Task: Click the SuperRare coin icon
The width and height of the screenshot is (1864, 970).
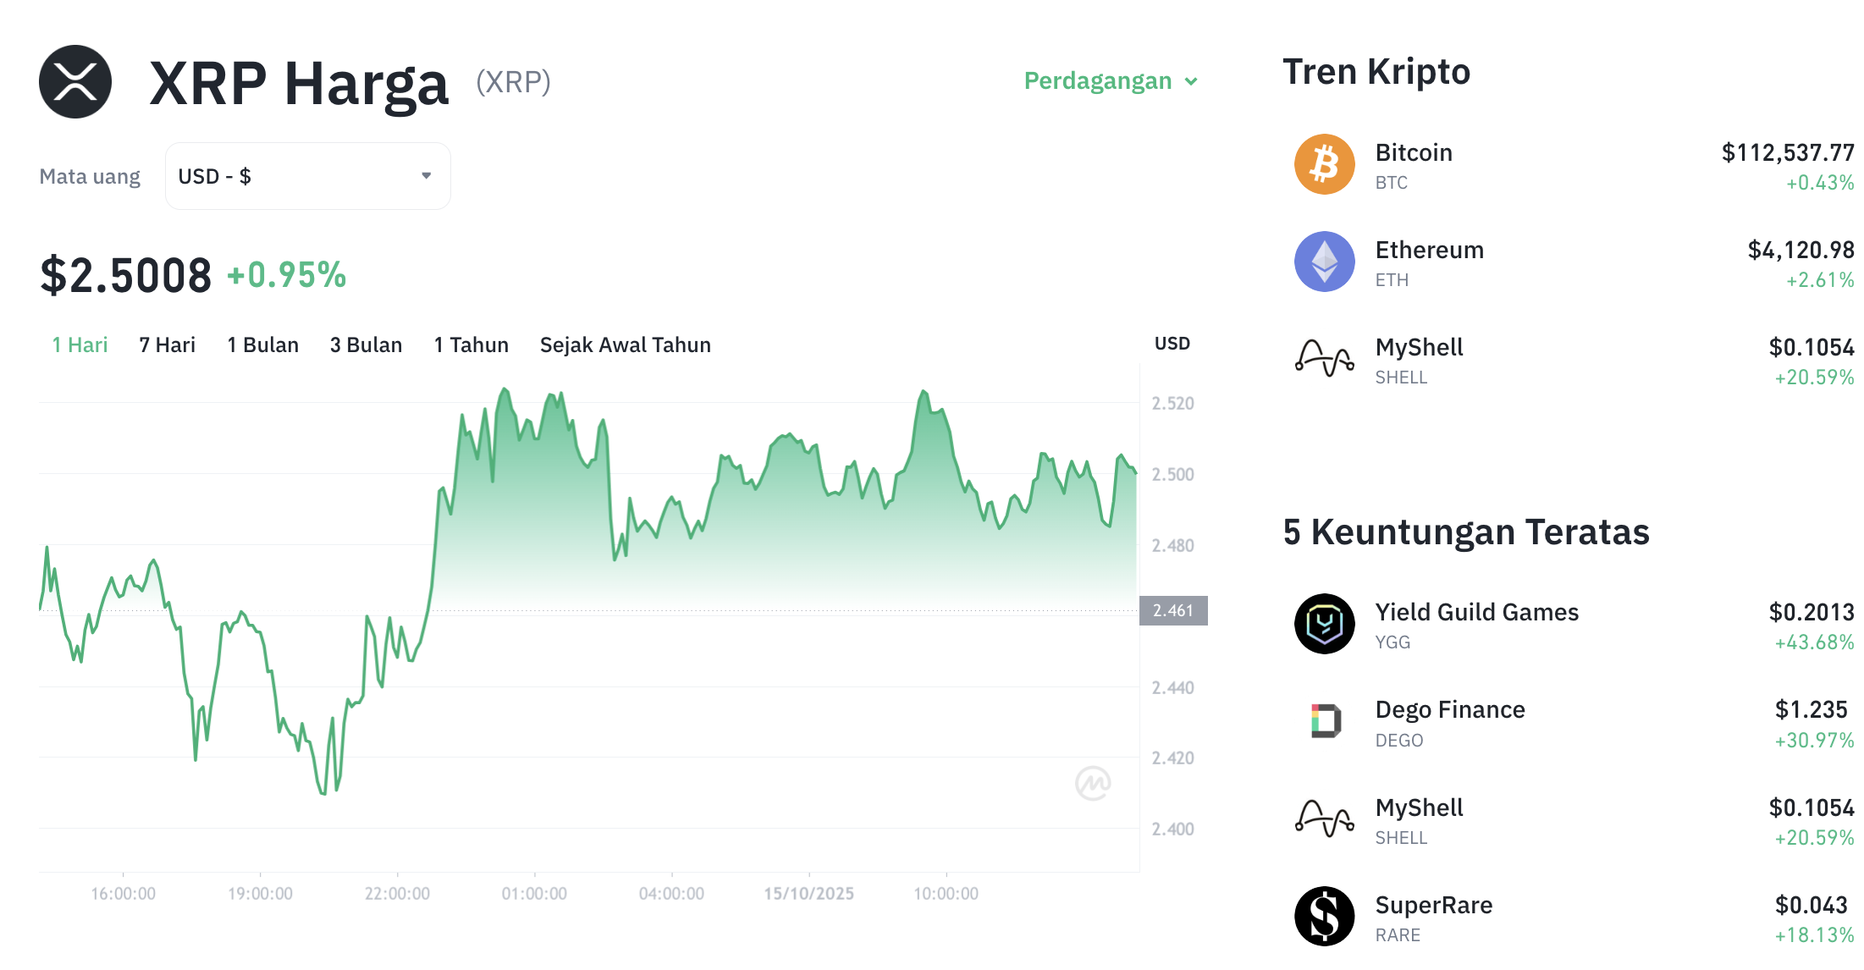Action: (1324, 916)
